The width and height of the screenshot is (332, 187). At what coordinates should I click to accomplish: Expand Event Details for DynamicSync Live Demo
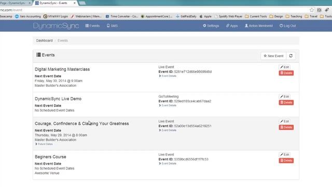click(168, 105)
